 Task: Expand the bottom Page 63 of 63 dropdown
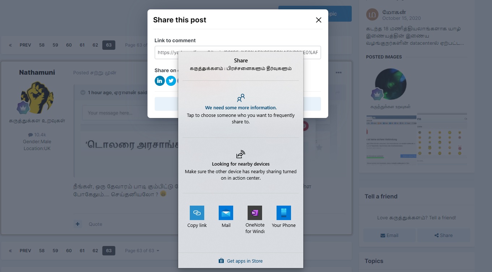(x=142, y=251)
